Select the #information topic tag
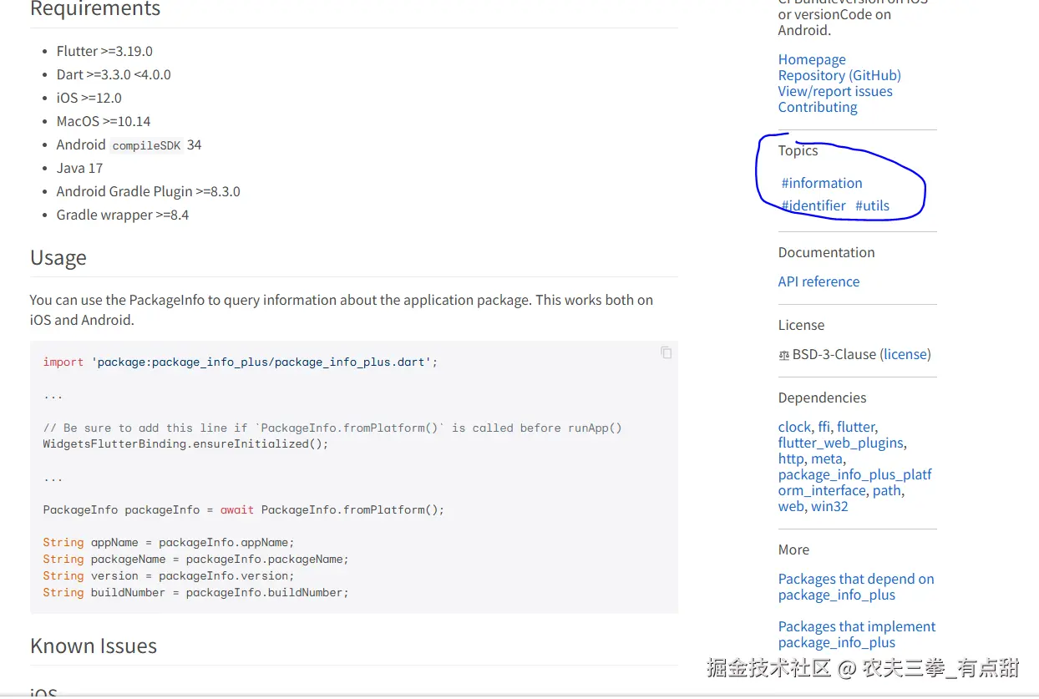Viewport: 1039px width, 699px height. click(x=822, y=183)
